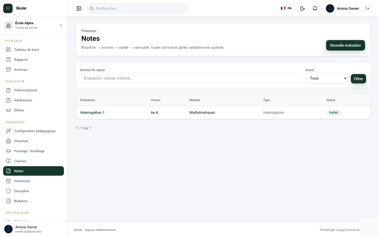Click the Archives box icon
This screenshot has width=379, height=237.
[8, 70]
